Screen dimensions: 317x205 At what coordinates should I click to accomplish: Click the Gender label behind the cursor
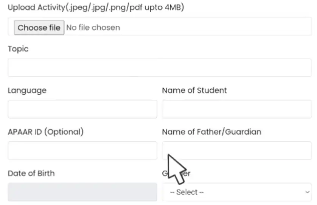tap(176, 174)
